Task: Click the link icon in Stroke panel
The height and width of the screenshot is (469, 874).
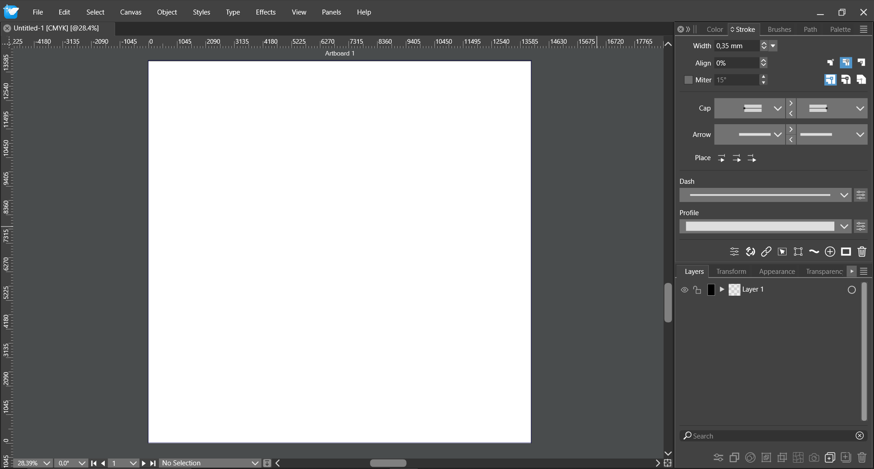Action: pyautogui.click(x=766, y=252)
